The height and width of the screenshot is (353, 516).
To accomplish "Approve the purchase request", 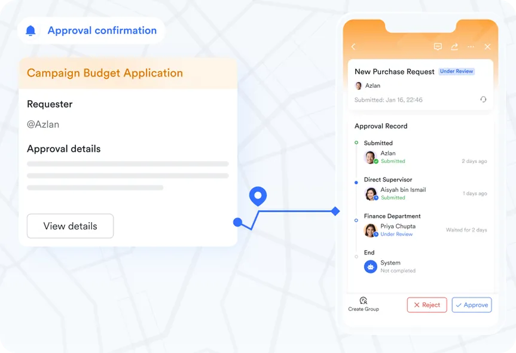I will tap(472, 305).
